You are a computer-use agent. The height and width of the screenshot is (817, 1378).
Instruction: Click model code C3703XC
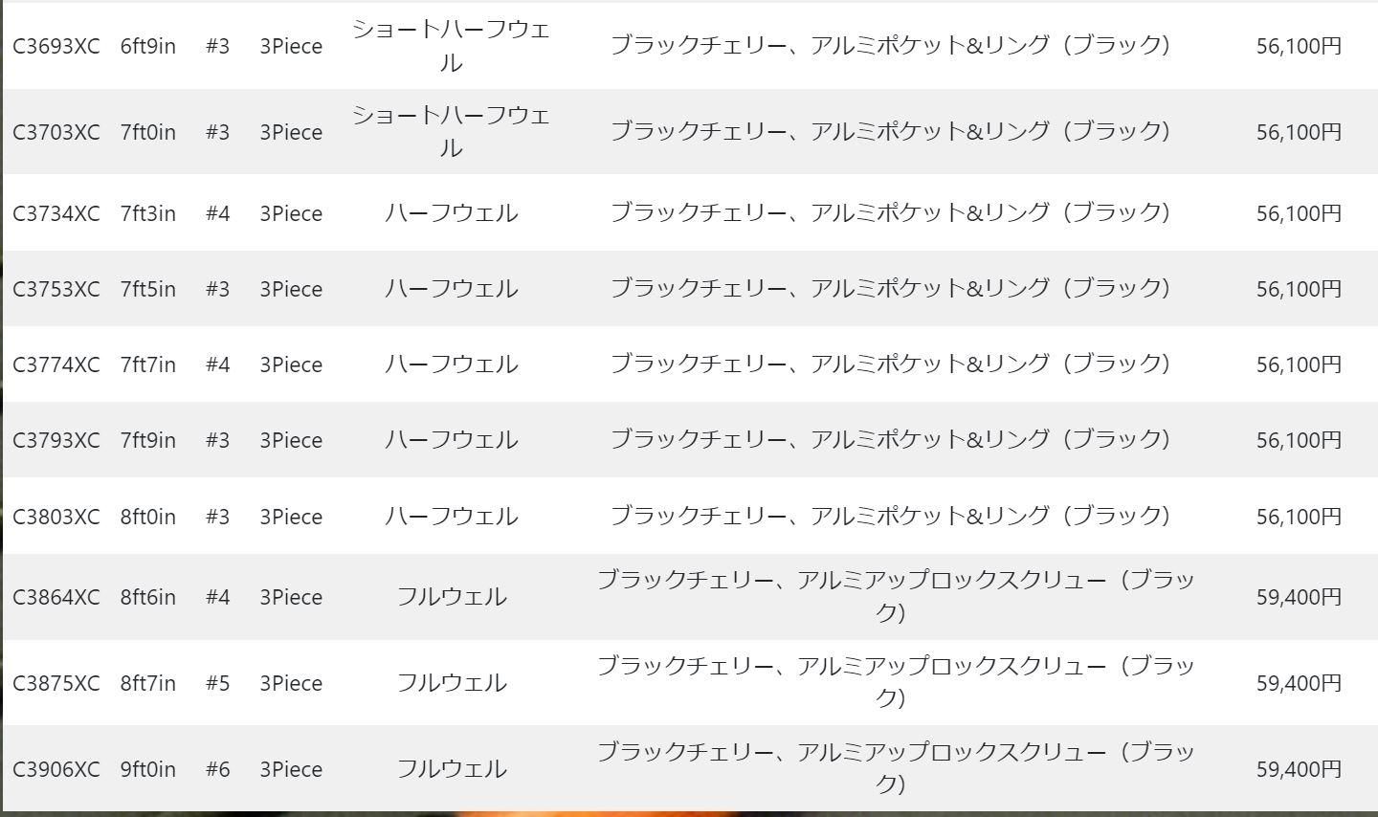point(56,132)
